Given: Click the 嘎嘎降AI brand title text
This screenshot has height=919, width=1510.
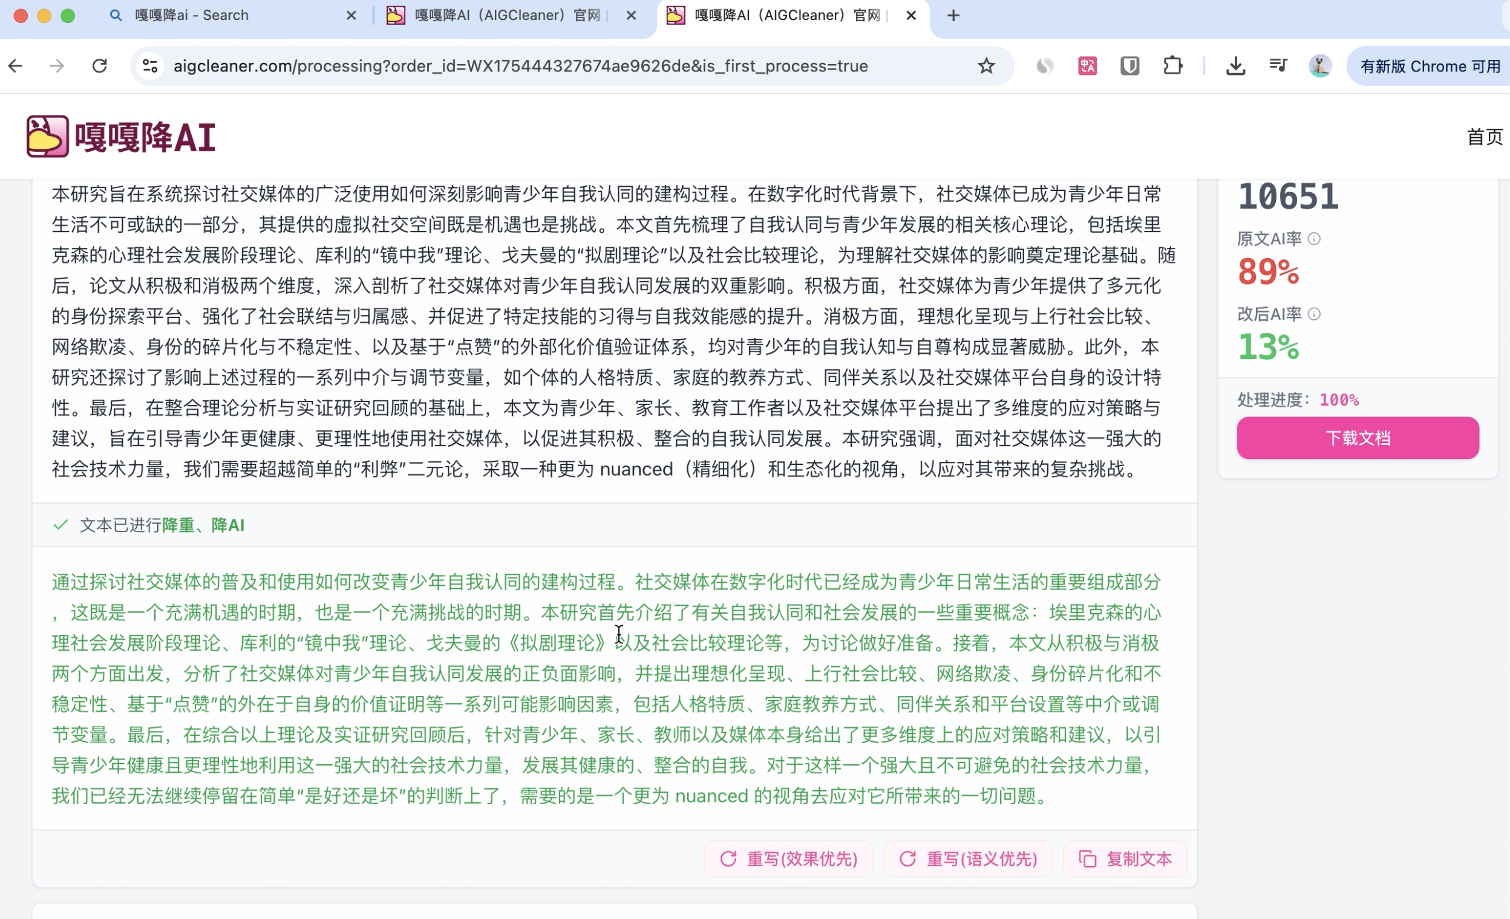Looking at the screenshot, I should [145, 137].
